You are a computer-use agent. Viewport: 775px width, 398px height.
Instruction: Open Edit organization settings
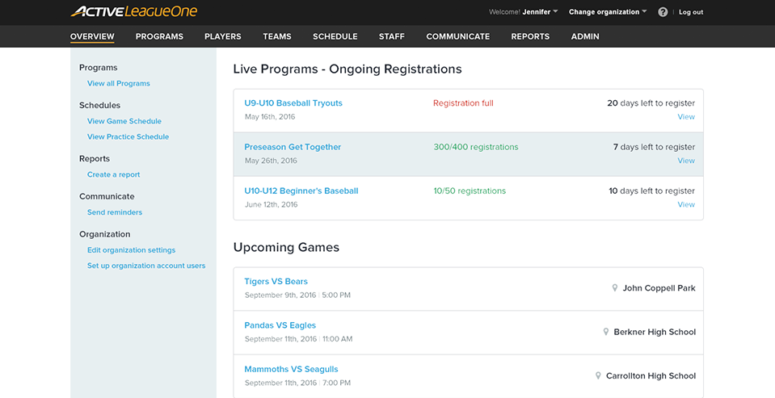pos(131,250)
